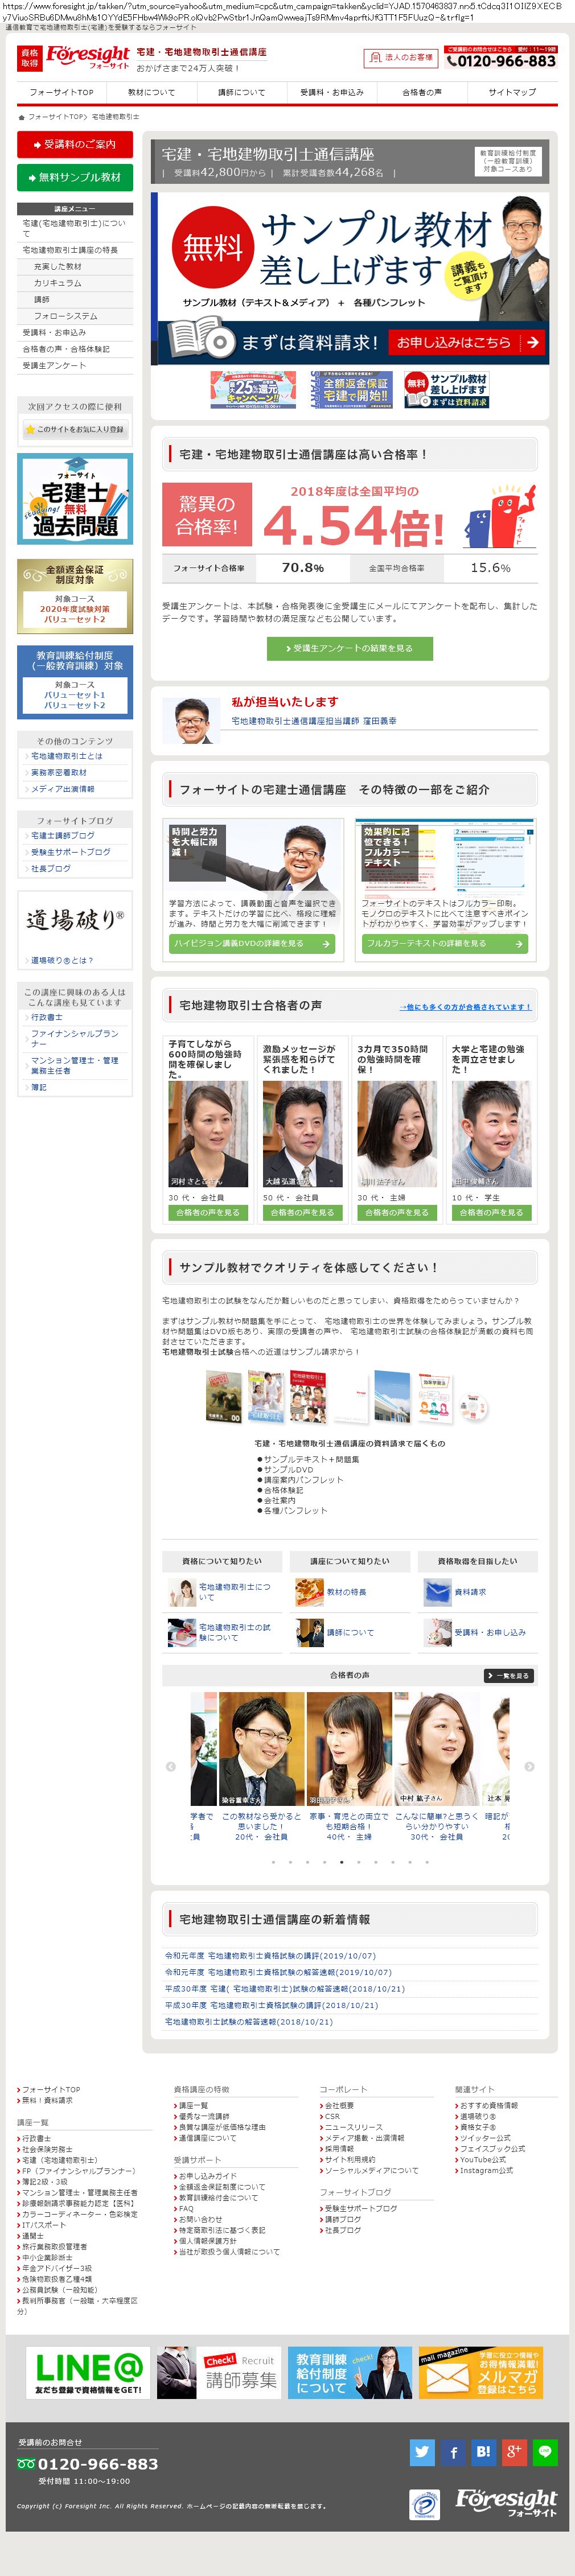Click the privacy mark badge in the footer
Screen dimensions: 575x2576
pyautogui.click(x=424, y=2504)
